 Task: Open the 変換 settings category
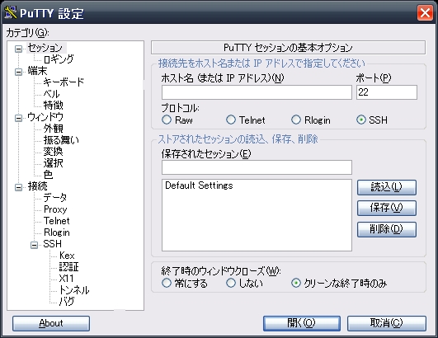[x=53, y=152]
